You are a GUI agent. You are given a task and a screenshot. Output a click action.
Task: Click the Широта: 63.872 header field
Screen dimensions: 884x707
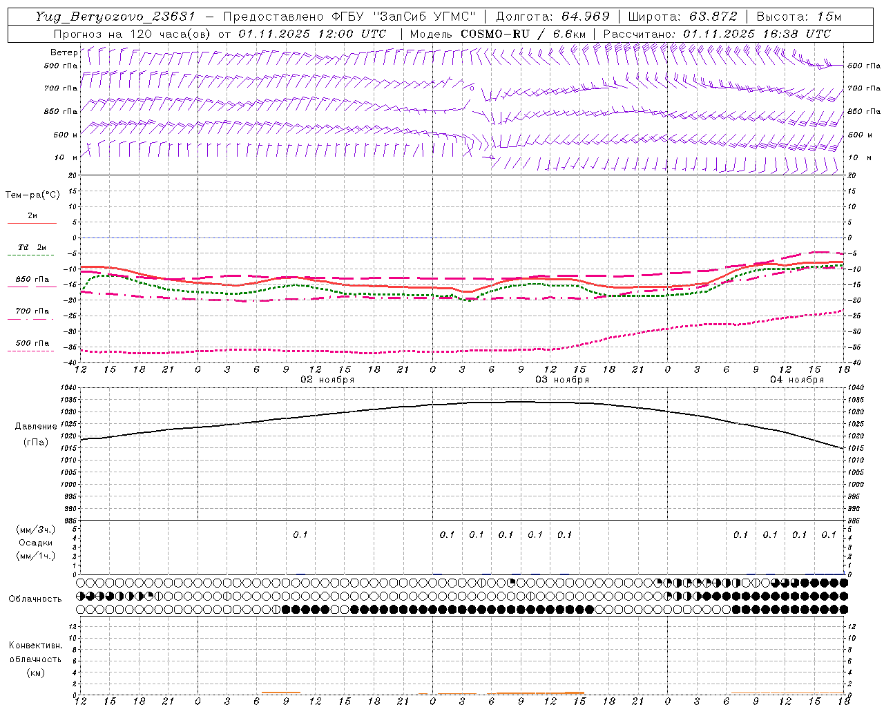pos(683,17)
